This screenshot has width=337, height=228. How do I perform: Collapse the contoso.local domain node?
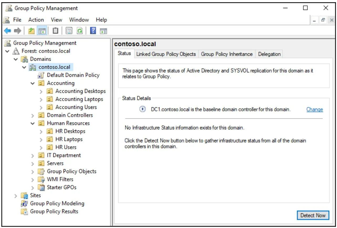24,67
